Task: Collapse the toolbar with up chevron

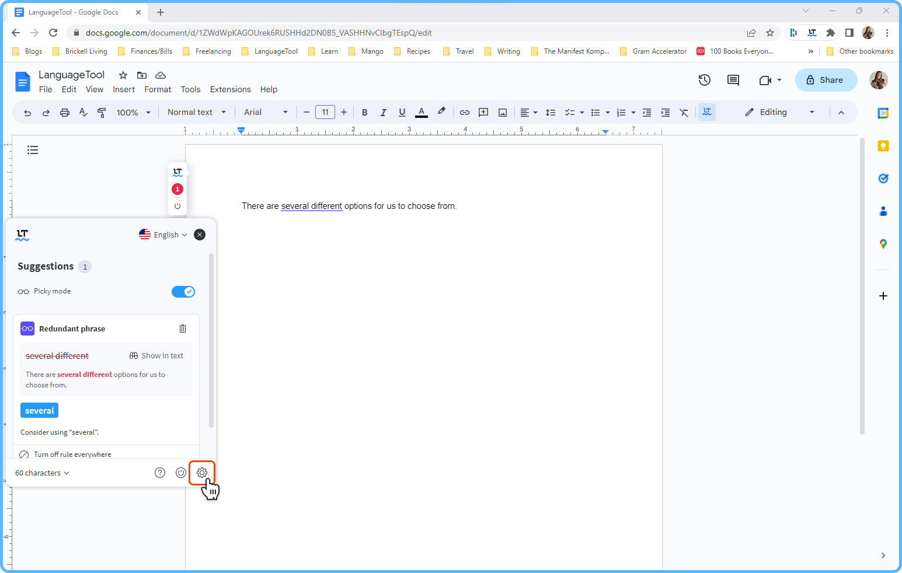Action: click(841, 113)
